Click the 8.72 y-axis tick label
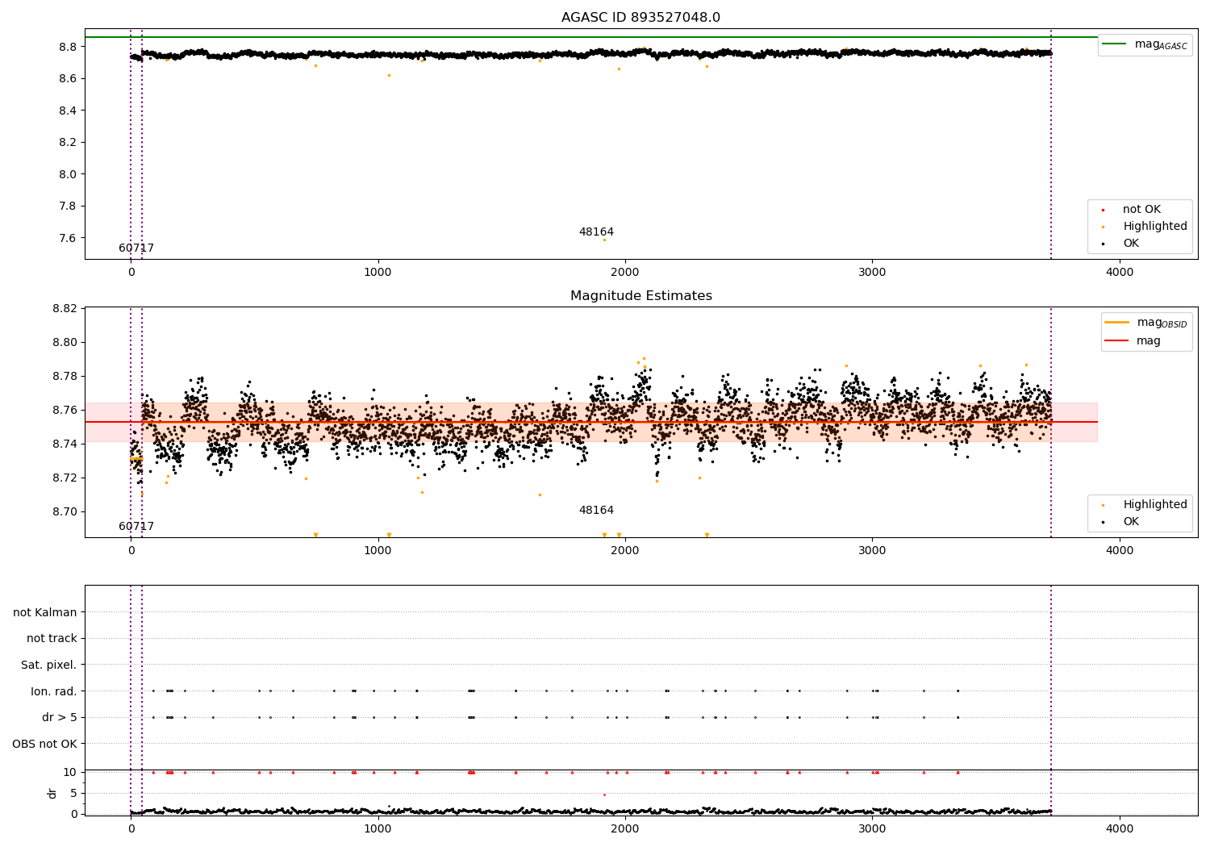The width and height of the screenshot is (1210, 847). pos(65,478)
